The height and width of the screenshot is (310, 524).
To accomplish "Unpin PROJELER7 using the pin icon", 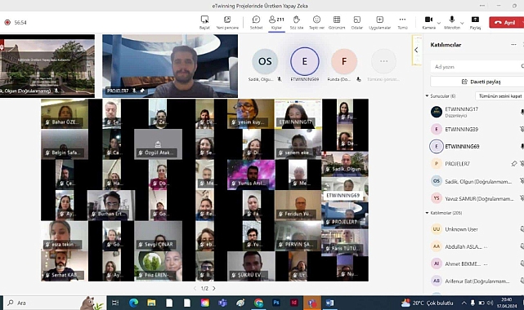I will click(514, 164).
